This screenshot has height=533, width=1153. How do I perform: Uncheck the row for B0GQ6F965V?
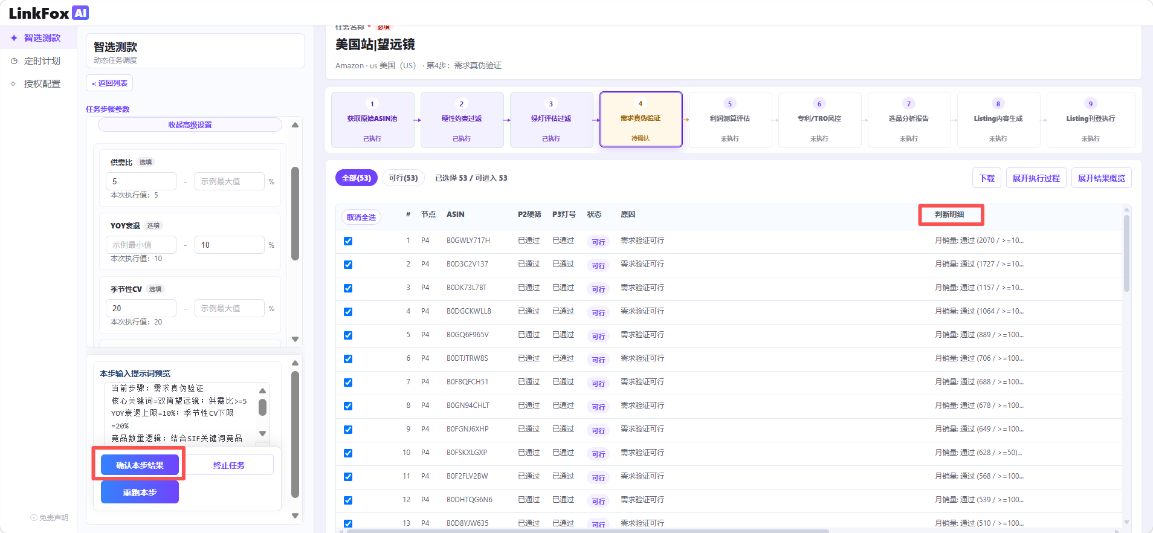click(x=348, y=335)
